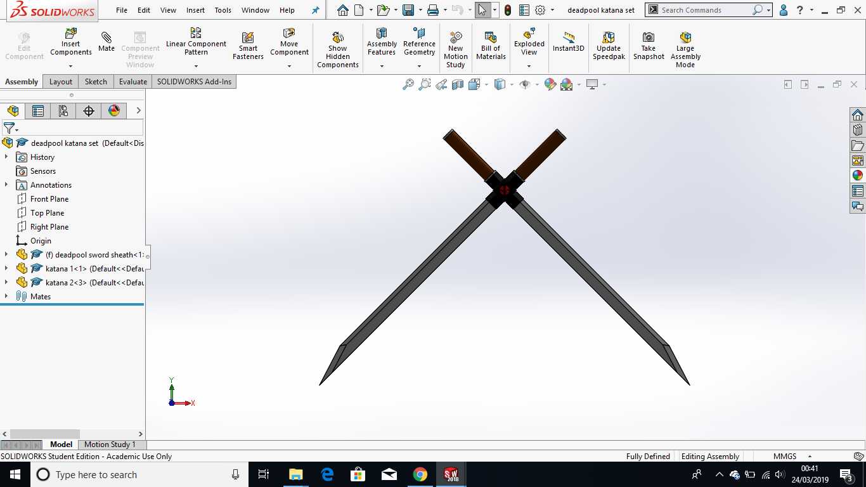Click the Rebuild traffic light icon
This screenshot has width=866, height=487.
508,10
